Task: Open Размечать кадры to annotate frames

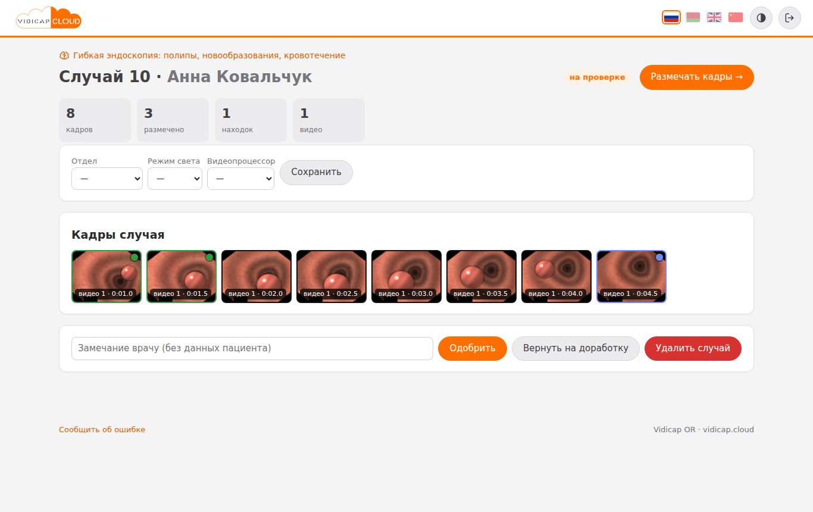Action: (697, 77)
